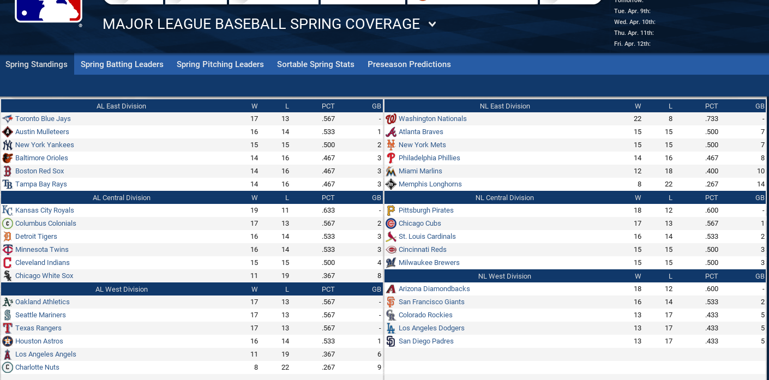Click the Washington Nationals team logo
769x380 pixels.
390,119
